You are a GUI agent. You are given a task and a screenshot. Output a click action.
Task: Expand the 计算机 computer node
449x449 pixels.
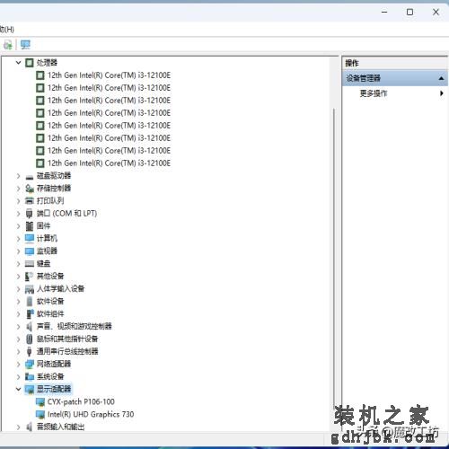coord(18,239)
